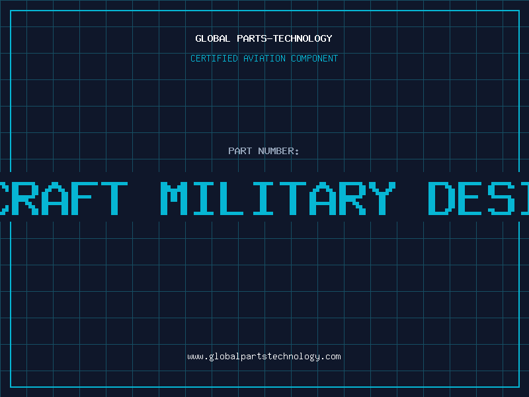Click the gap between MILITARY and DESI
This screenshot has height=397, width=529.
point(412,198)
